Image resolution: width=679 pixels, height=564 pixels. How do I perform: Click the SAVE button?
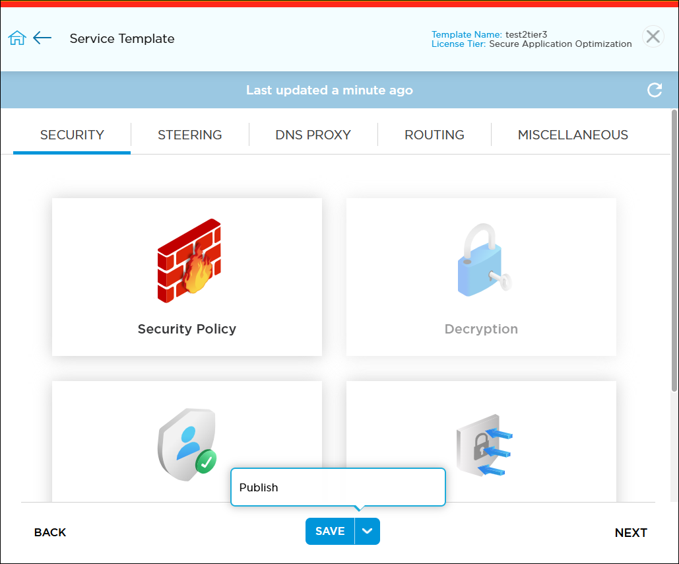click(x=330, y=531)
